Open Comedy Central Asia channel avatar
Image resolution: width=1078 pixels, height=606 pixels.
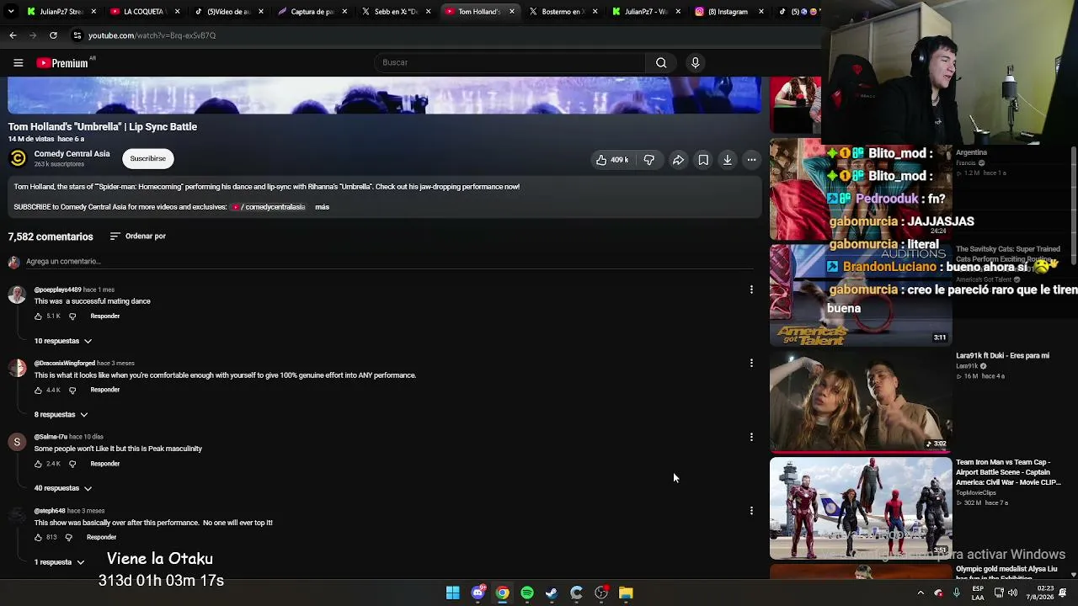[x=17, y=158]
